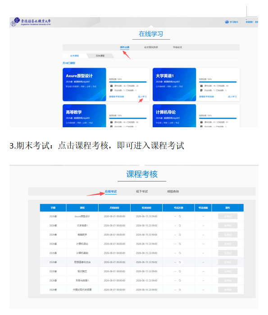Select the 课件点播 tab
Viewport: 268px width, 315px height.
pyautogui.click(x=125, y=47)
